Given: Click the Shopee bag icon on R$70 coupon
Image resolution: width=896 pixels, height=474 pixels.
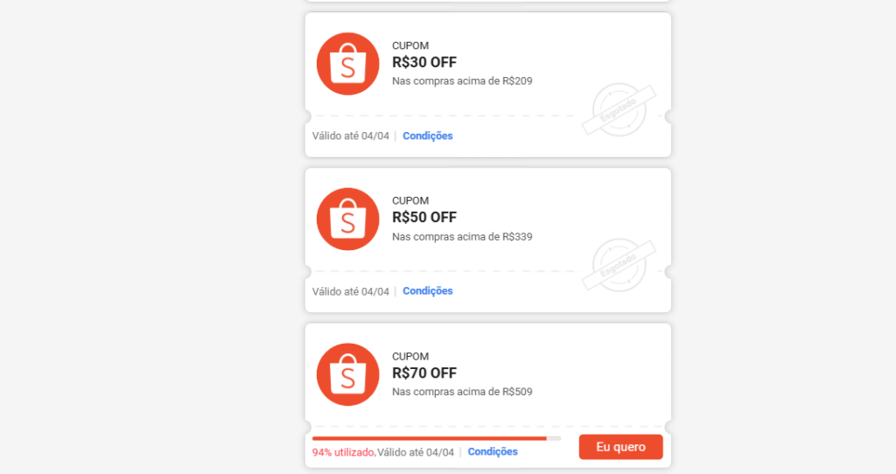Looking at the screenshot, I should pyautogui.click(x=348, y=374).
